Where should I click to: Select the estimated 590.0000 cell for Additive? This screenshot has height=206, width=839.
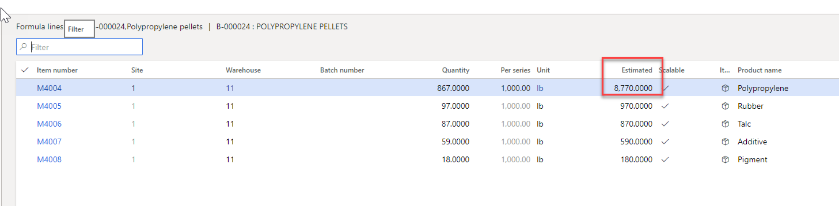tap(636, 142)
